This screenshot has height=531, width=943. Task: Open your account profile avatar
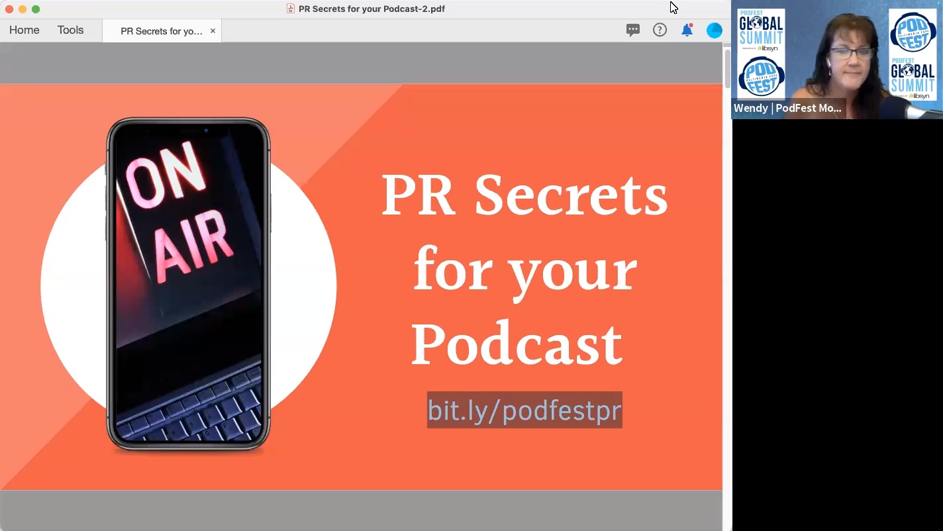pos(714,30)
